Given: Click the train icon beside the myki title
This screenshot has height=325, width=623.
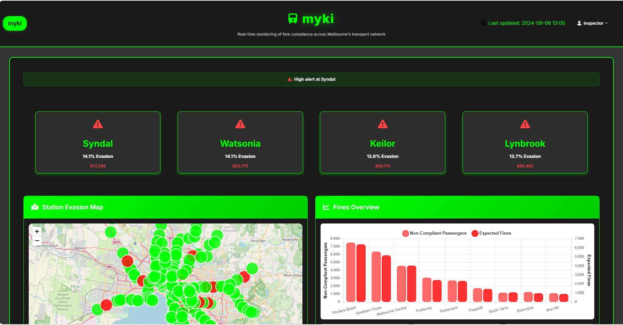Looking at the screenshot, I should pyautogui.click(x=293, y=19).
